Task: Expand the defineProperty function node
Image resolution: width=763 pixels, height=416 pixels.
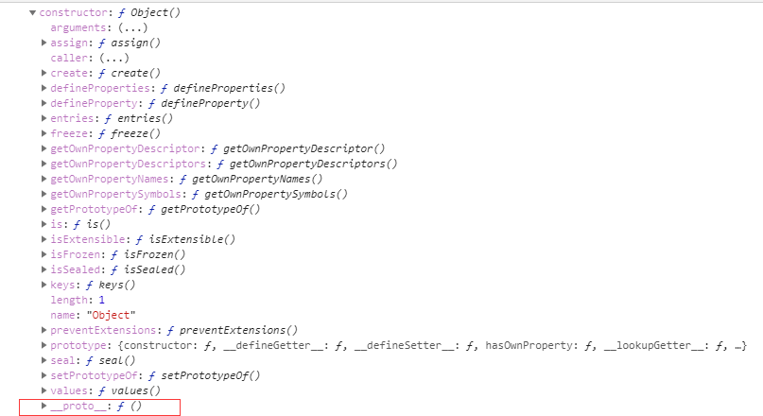Action: coord(43,103)
